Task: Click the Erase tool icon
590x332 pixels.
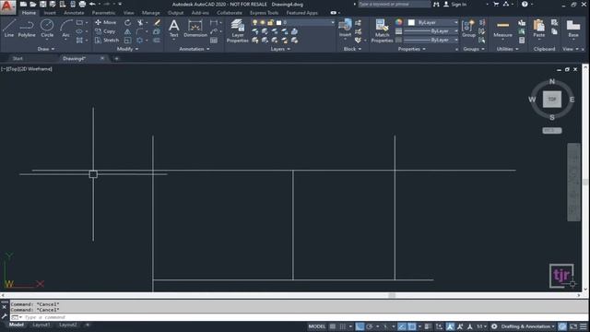Action: coord(157,22)
